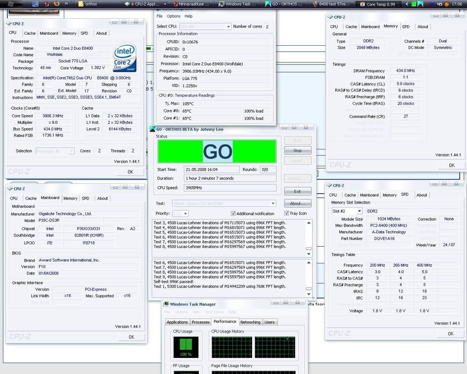Click OK in CPU-Z Memory window
467x374 pixels.
click(452, 165)
